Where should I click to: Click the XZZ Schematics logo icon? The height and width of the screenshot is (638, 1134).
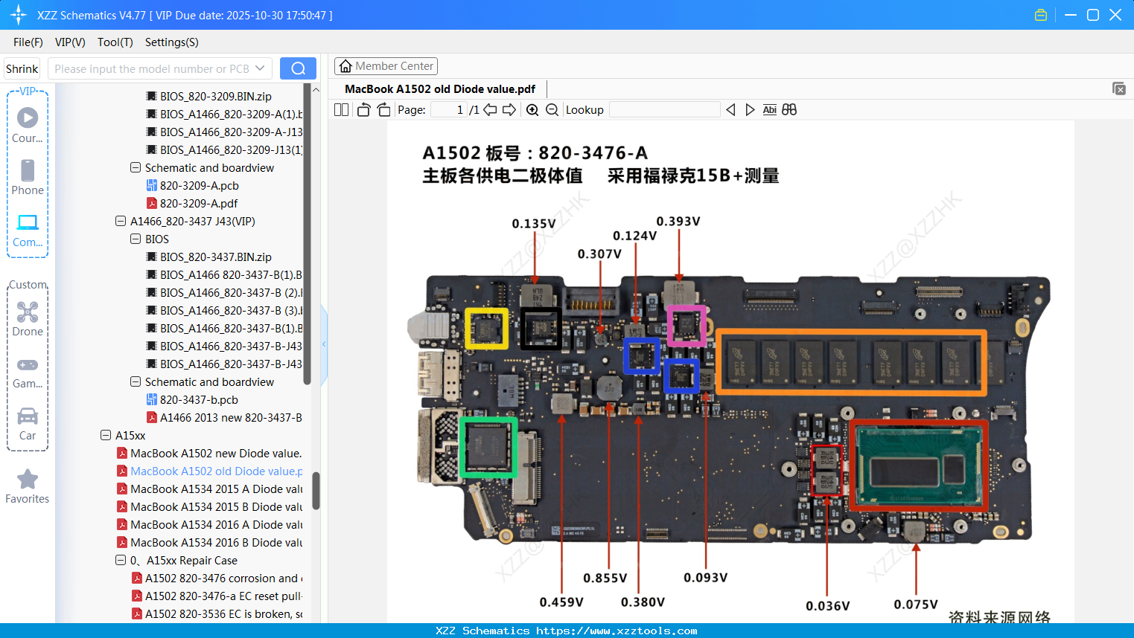pos(19,15)
